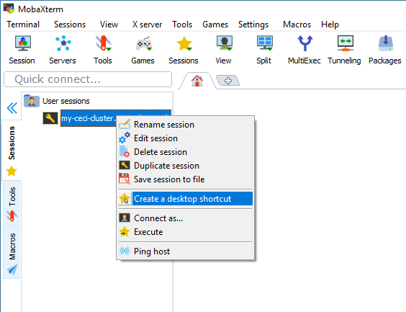Click the MobaXterm title bar logo

(9, 9)
